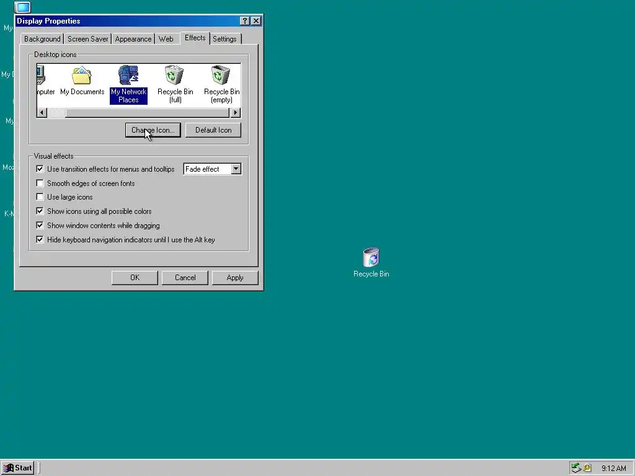Go to the Web tab

(x=166, y=39)
